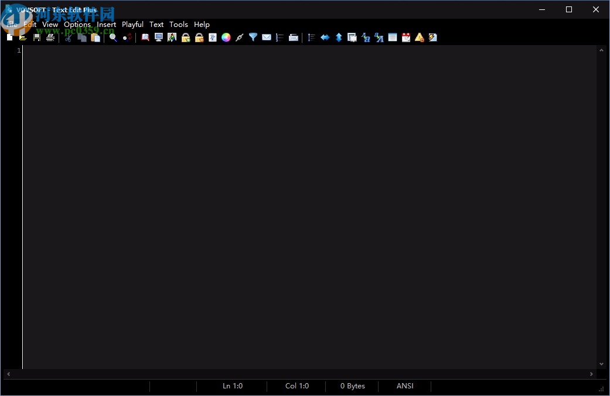The image size is (610, 396).
Task: Save the current document
Action: 37,37
